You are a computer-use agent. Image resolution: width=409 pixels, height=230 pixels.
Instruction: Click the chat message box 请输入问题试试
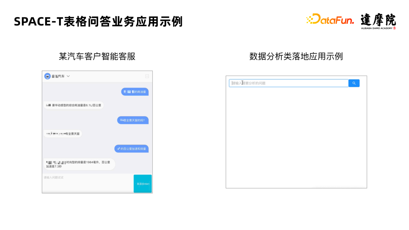(x=88, y=183)
